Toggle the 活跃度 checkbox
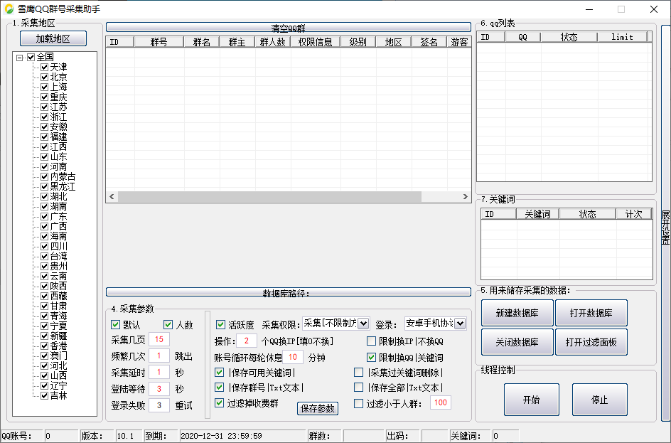The image size is (671, 443). pyautogui.click(x=220, y=325)
